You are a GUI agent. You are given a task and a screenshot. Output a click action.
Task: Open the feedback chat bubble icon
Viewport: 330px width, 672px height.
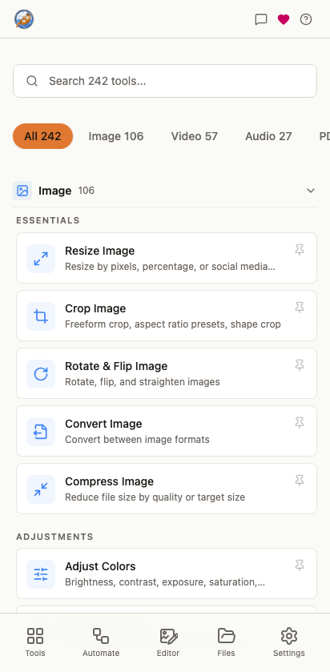click(x=261, y=19)
